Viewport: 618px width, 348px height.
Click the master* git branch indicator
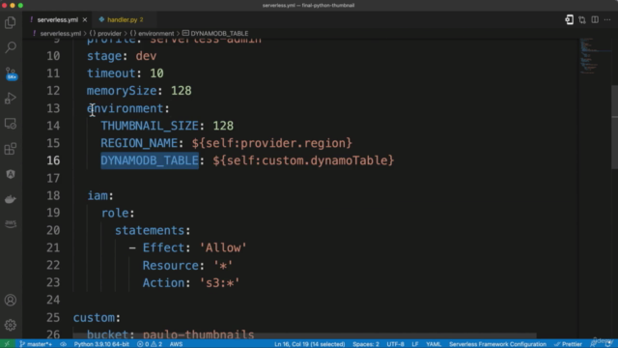(36, 344)
